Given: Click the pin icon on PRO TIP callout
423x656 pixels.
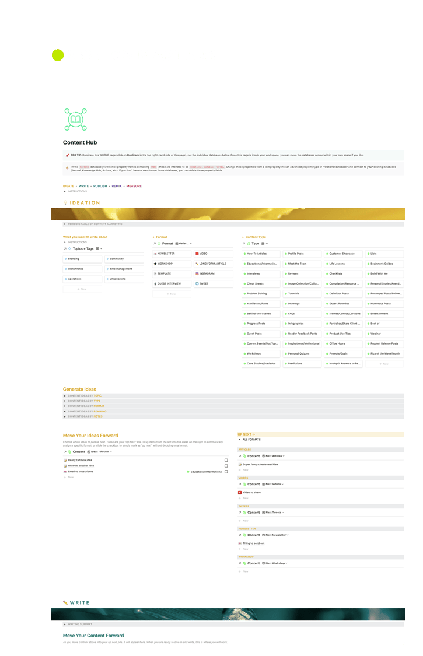Looking at the screenshot, I should 67,155.
